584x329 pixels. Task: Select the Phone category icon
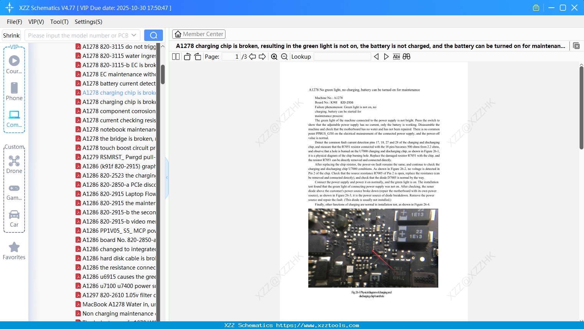tap(14, 91)
